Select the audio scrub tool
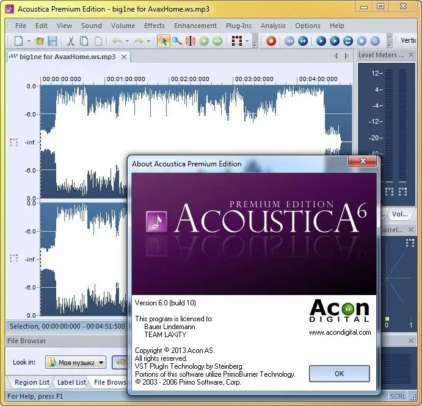 191,41
